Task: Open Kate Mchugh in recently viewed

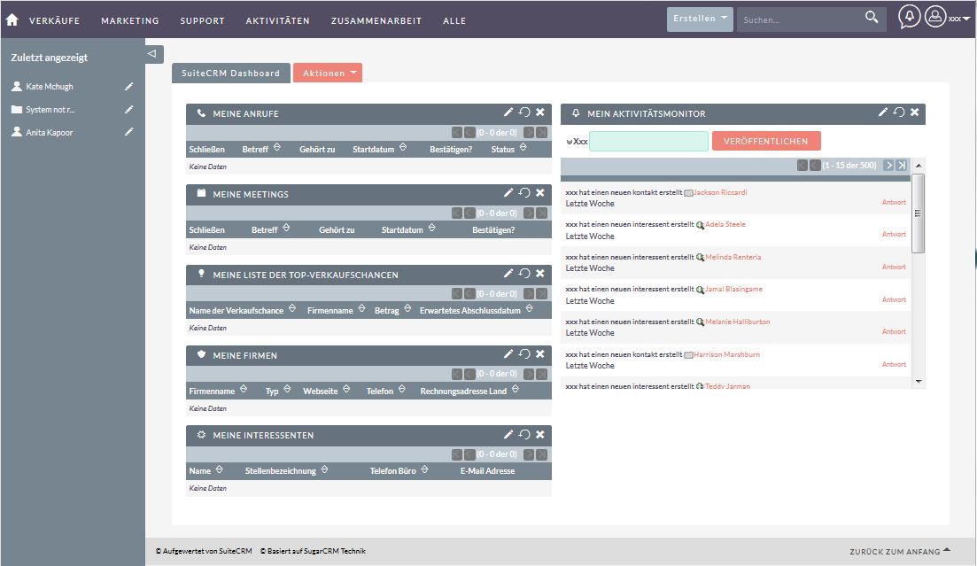Action: click(x=50, y=87)
